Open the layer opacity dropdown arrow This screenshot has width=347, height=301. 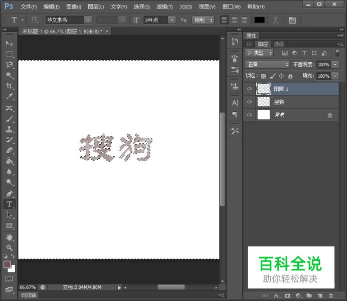coord(335,65)
